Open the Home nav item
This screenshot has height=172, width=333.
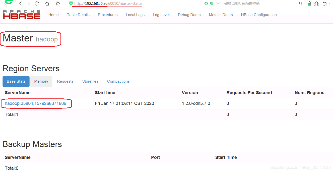tap(53, 15)
